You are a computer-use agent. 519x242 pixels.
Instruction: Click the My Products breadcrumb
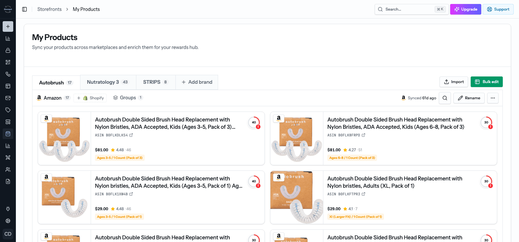(86, 9)
